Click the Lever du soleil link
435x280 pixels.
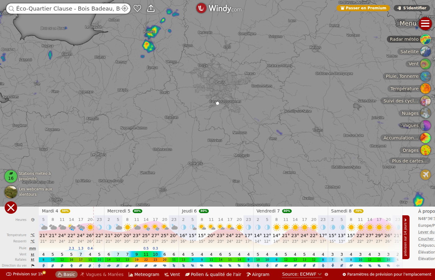[x=427, y=232]
